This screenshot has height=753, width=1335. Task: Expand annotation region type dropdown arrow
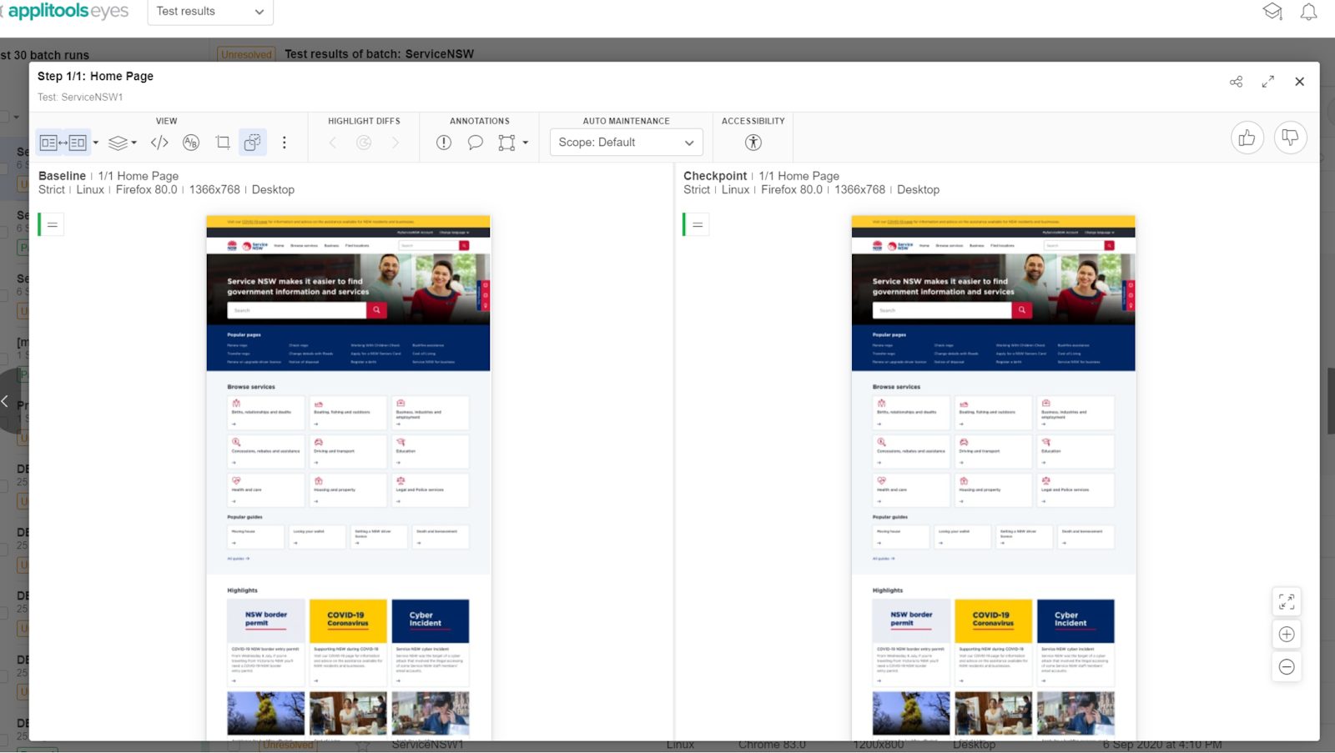click(x=526, y=143)
